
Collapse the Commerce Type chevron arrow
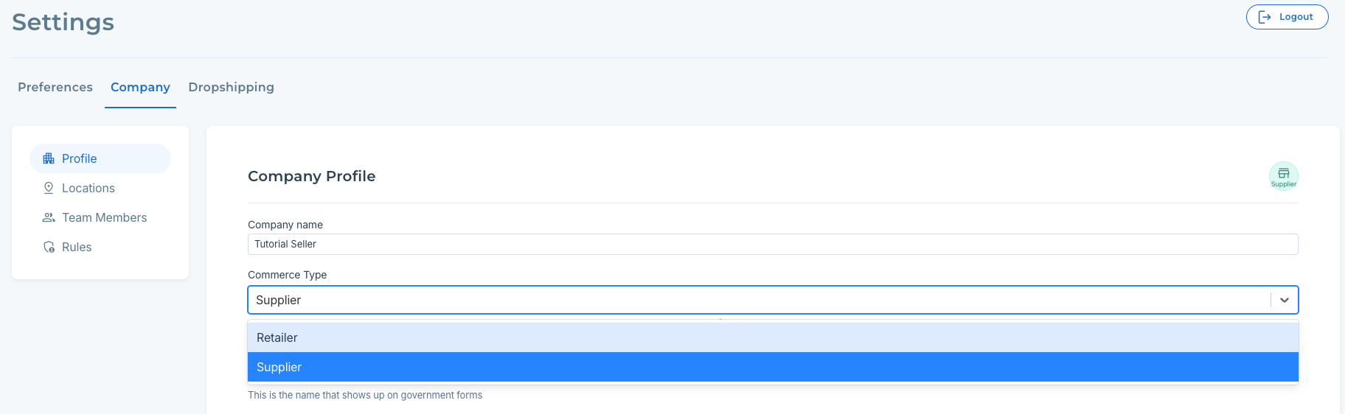tap(1285, 300)
